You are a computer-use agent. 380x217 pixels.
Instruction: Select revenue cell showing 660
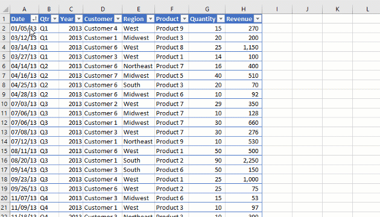tap(244, 122)
